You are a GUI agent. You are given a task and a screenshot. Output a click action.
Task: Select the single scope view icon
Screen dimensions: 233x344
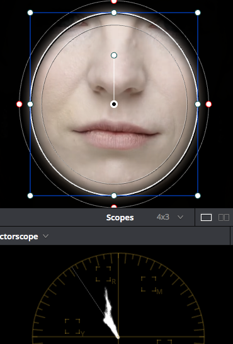(x=206, y=217)
